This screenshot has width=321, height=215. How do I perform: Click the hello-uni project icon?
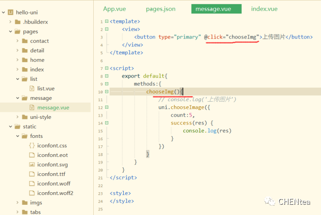11,13
